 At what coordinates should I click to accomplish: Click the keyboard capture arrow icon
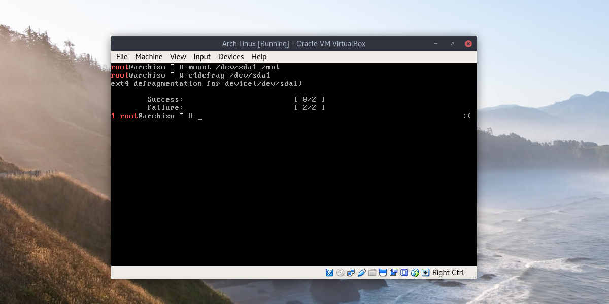click(425, 273)
